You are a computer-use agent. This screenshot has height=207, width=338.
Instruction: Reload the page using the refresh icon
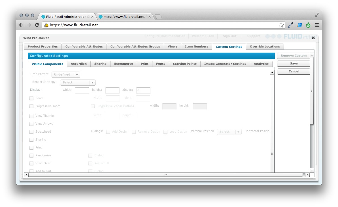click(x=37, y=25)
